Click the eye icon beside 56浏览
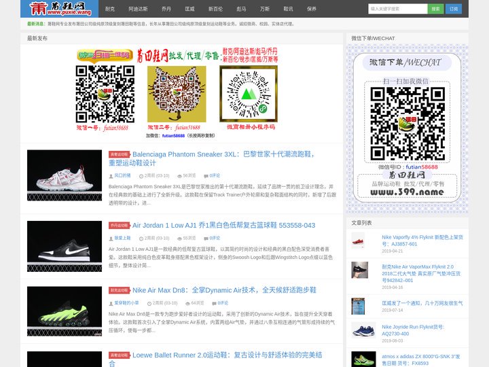489x367 pixels. click(x=179, y=176)
